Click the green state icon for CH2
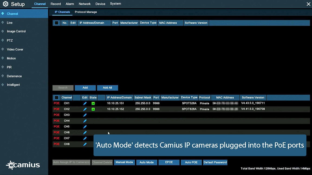312x175 pixels. pyautogui.click(x=93, y=109)
